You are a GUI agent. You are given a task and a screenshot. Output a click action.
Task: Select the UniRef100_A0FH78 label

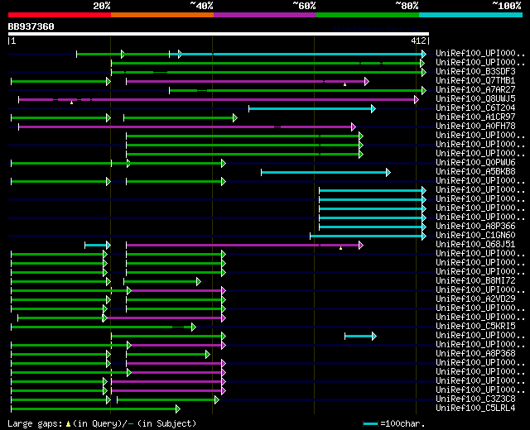point(475,127)
